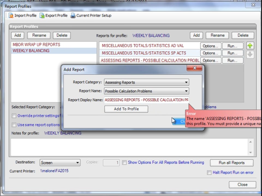Click Add under the profiles list
The image size is (262, 196).
17,35
